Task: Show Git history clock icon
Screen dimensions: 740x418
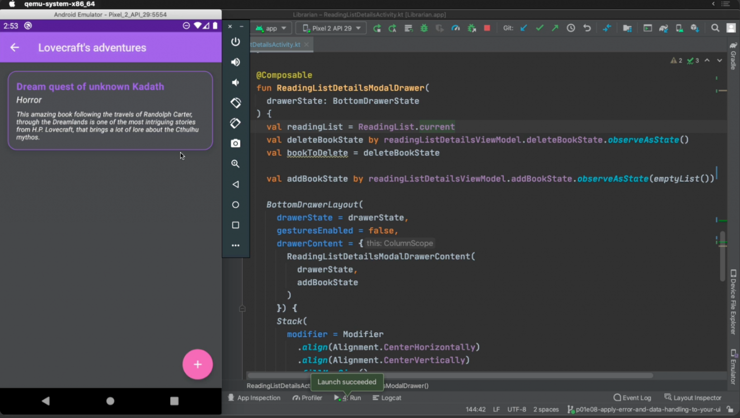Action: 571,28
